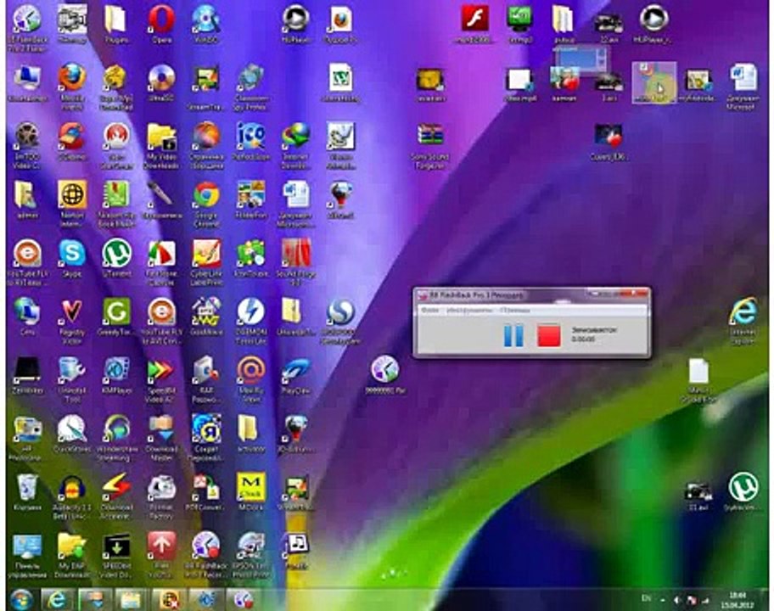Select the Uninstall Tool shortcut

coord(72,379)
